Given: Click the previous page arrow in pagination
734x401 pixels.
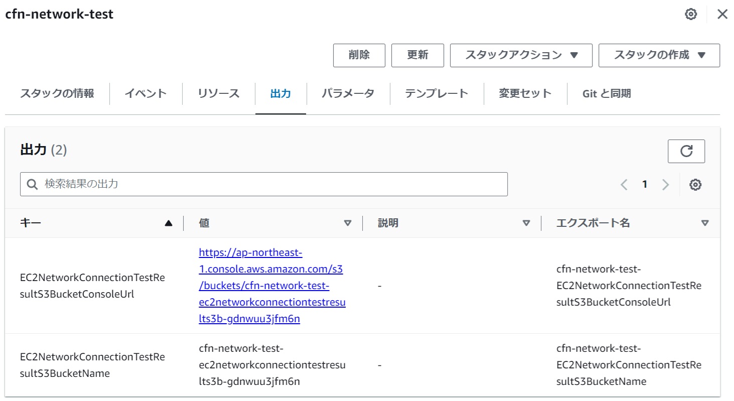Looking at the screenshot, I should 624,185.
